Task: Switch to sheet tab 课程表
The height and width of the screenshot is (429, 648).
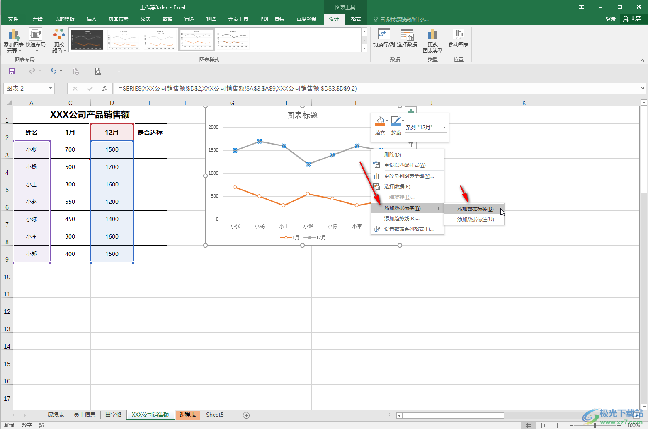Action: click(x=187, y=415)
